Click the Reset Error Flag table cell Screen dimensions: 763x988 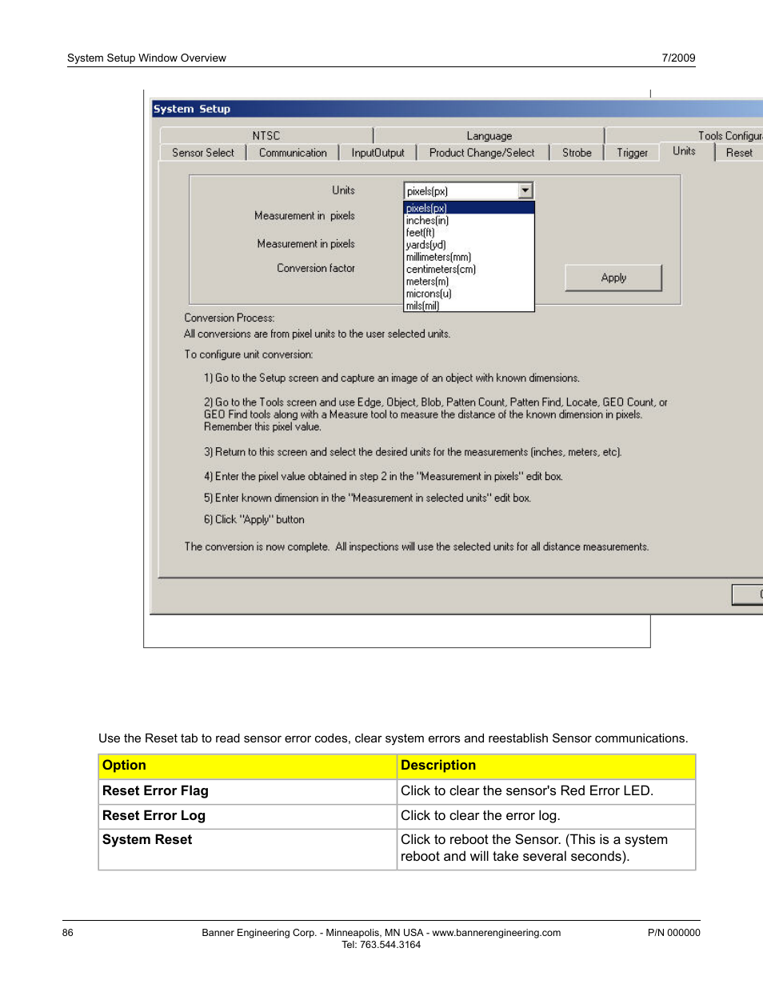click(248, 791)
